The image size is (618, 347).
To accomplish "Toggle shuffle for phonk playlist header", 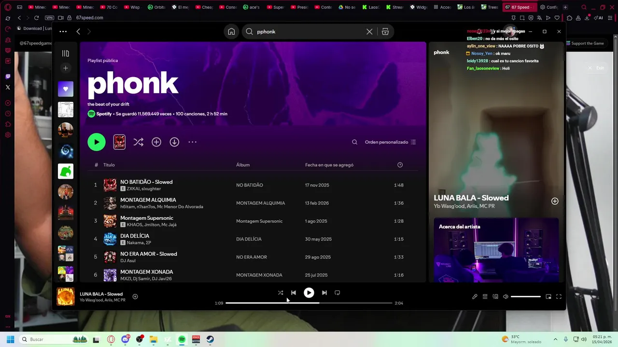I will [139, 142].
